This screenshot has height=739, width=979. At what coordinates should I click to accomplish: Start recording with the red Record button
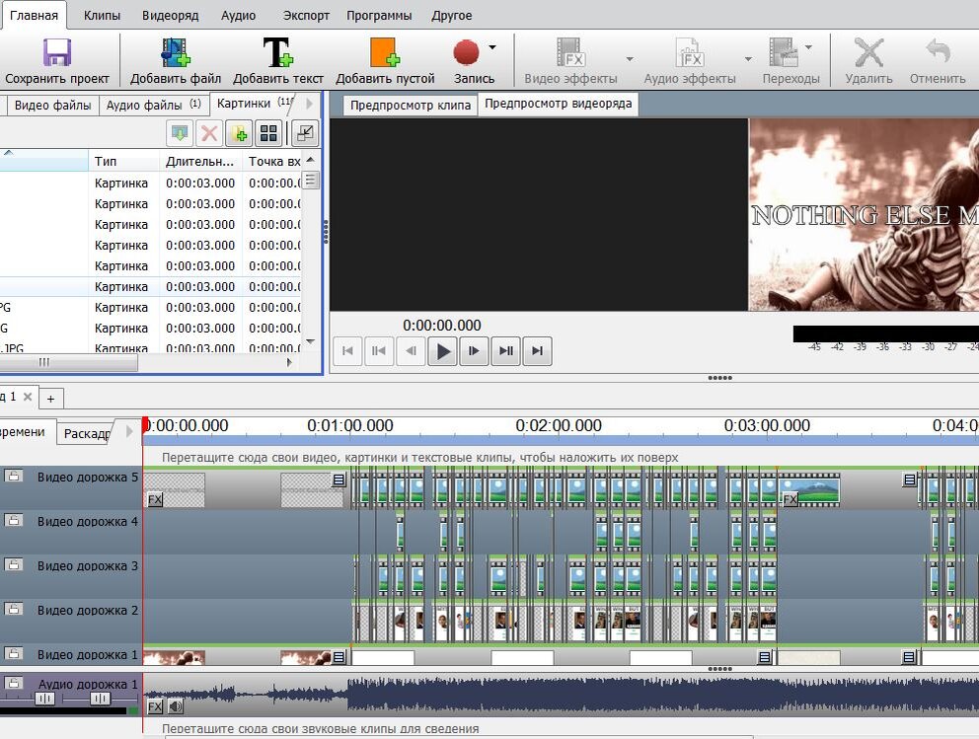click(x=467, y=52)
